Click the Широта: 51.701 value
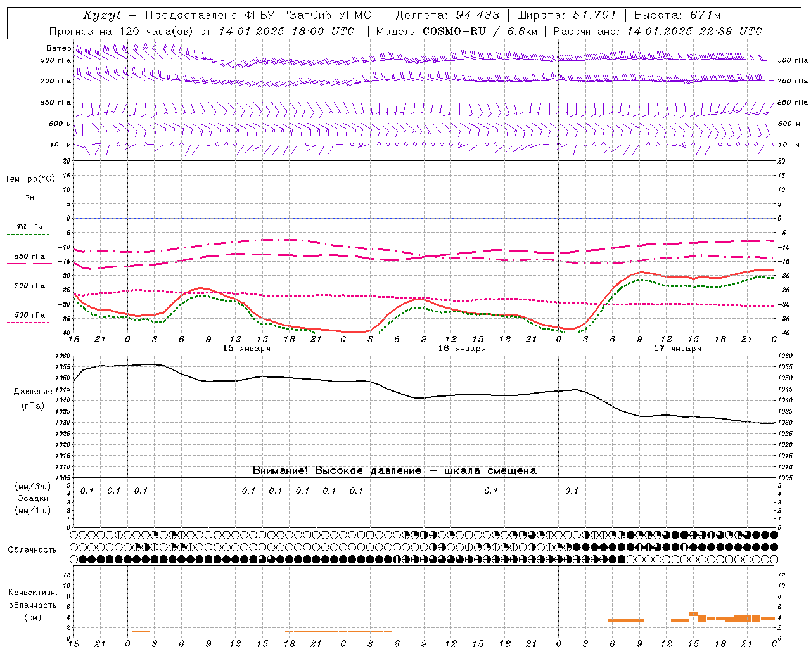This screenshot has height=649, width=811. coord(566,15)
